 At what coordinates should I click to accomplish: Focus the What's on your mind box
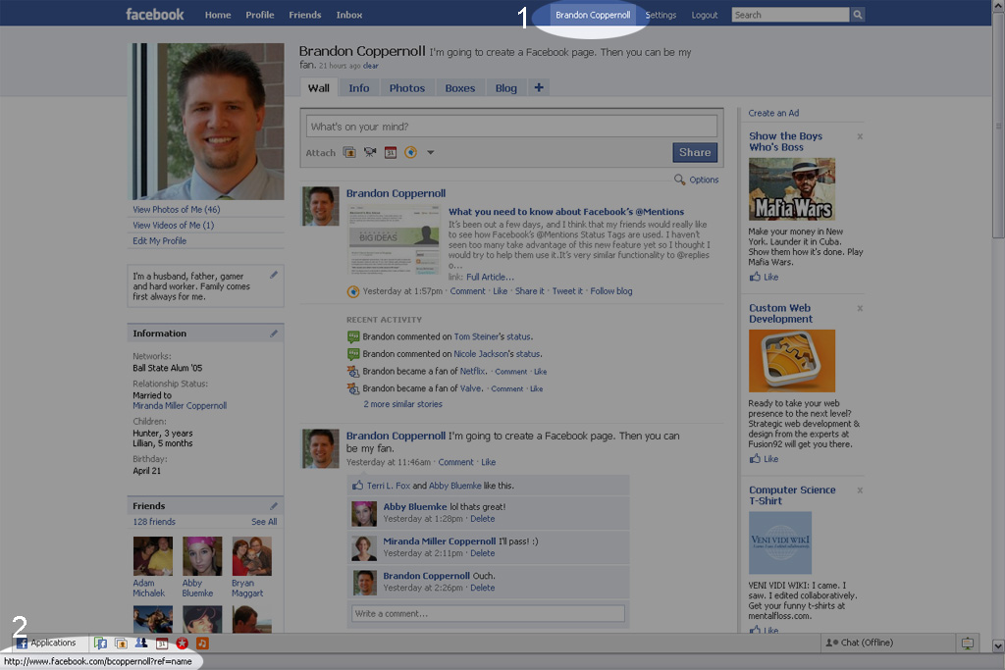(511, 127)
